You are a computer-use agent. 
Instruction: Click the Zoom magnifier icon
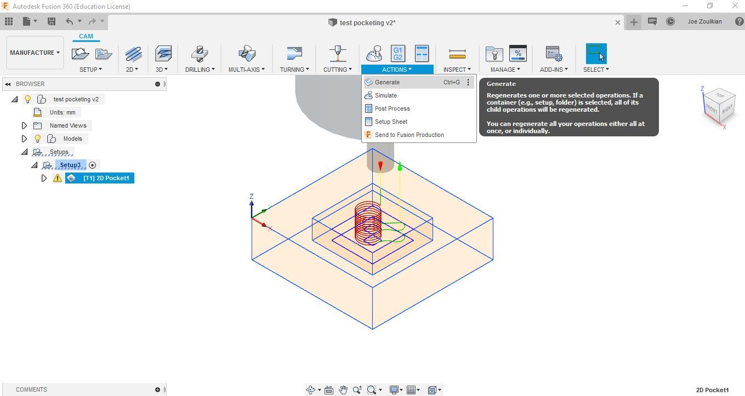pyautogui.click(x=357, y=390)
